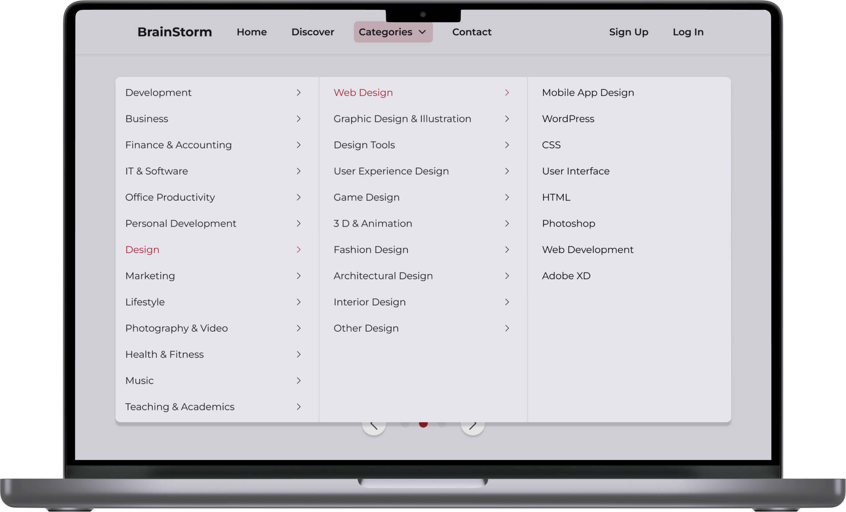Image resolution: width=846 pixels, height=512 pixels.
Task: Open the WordPress topic
Action: pos(568,119)
